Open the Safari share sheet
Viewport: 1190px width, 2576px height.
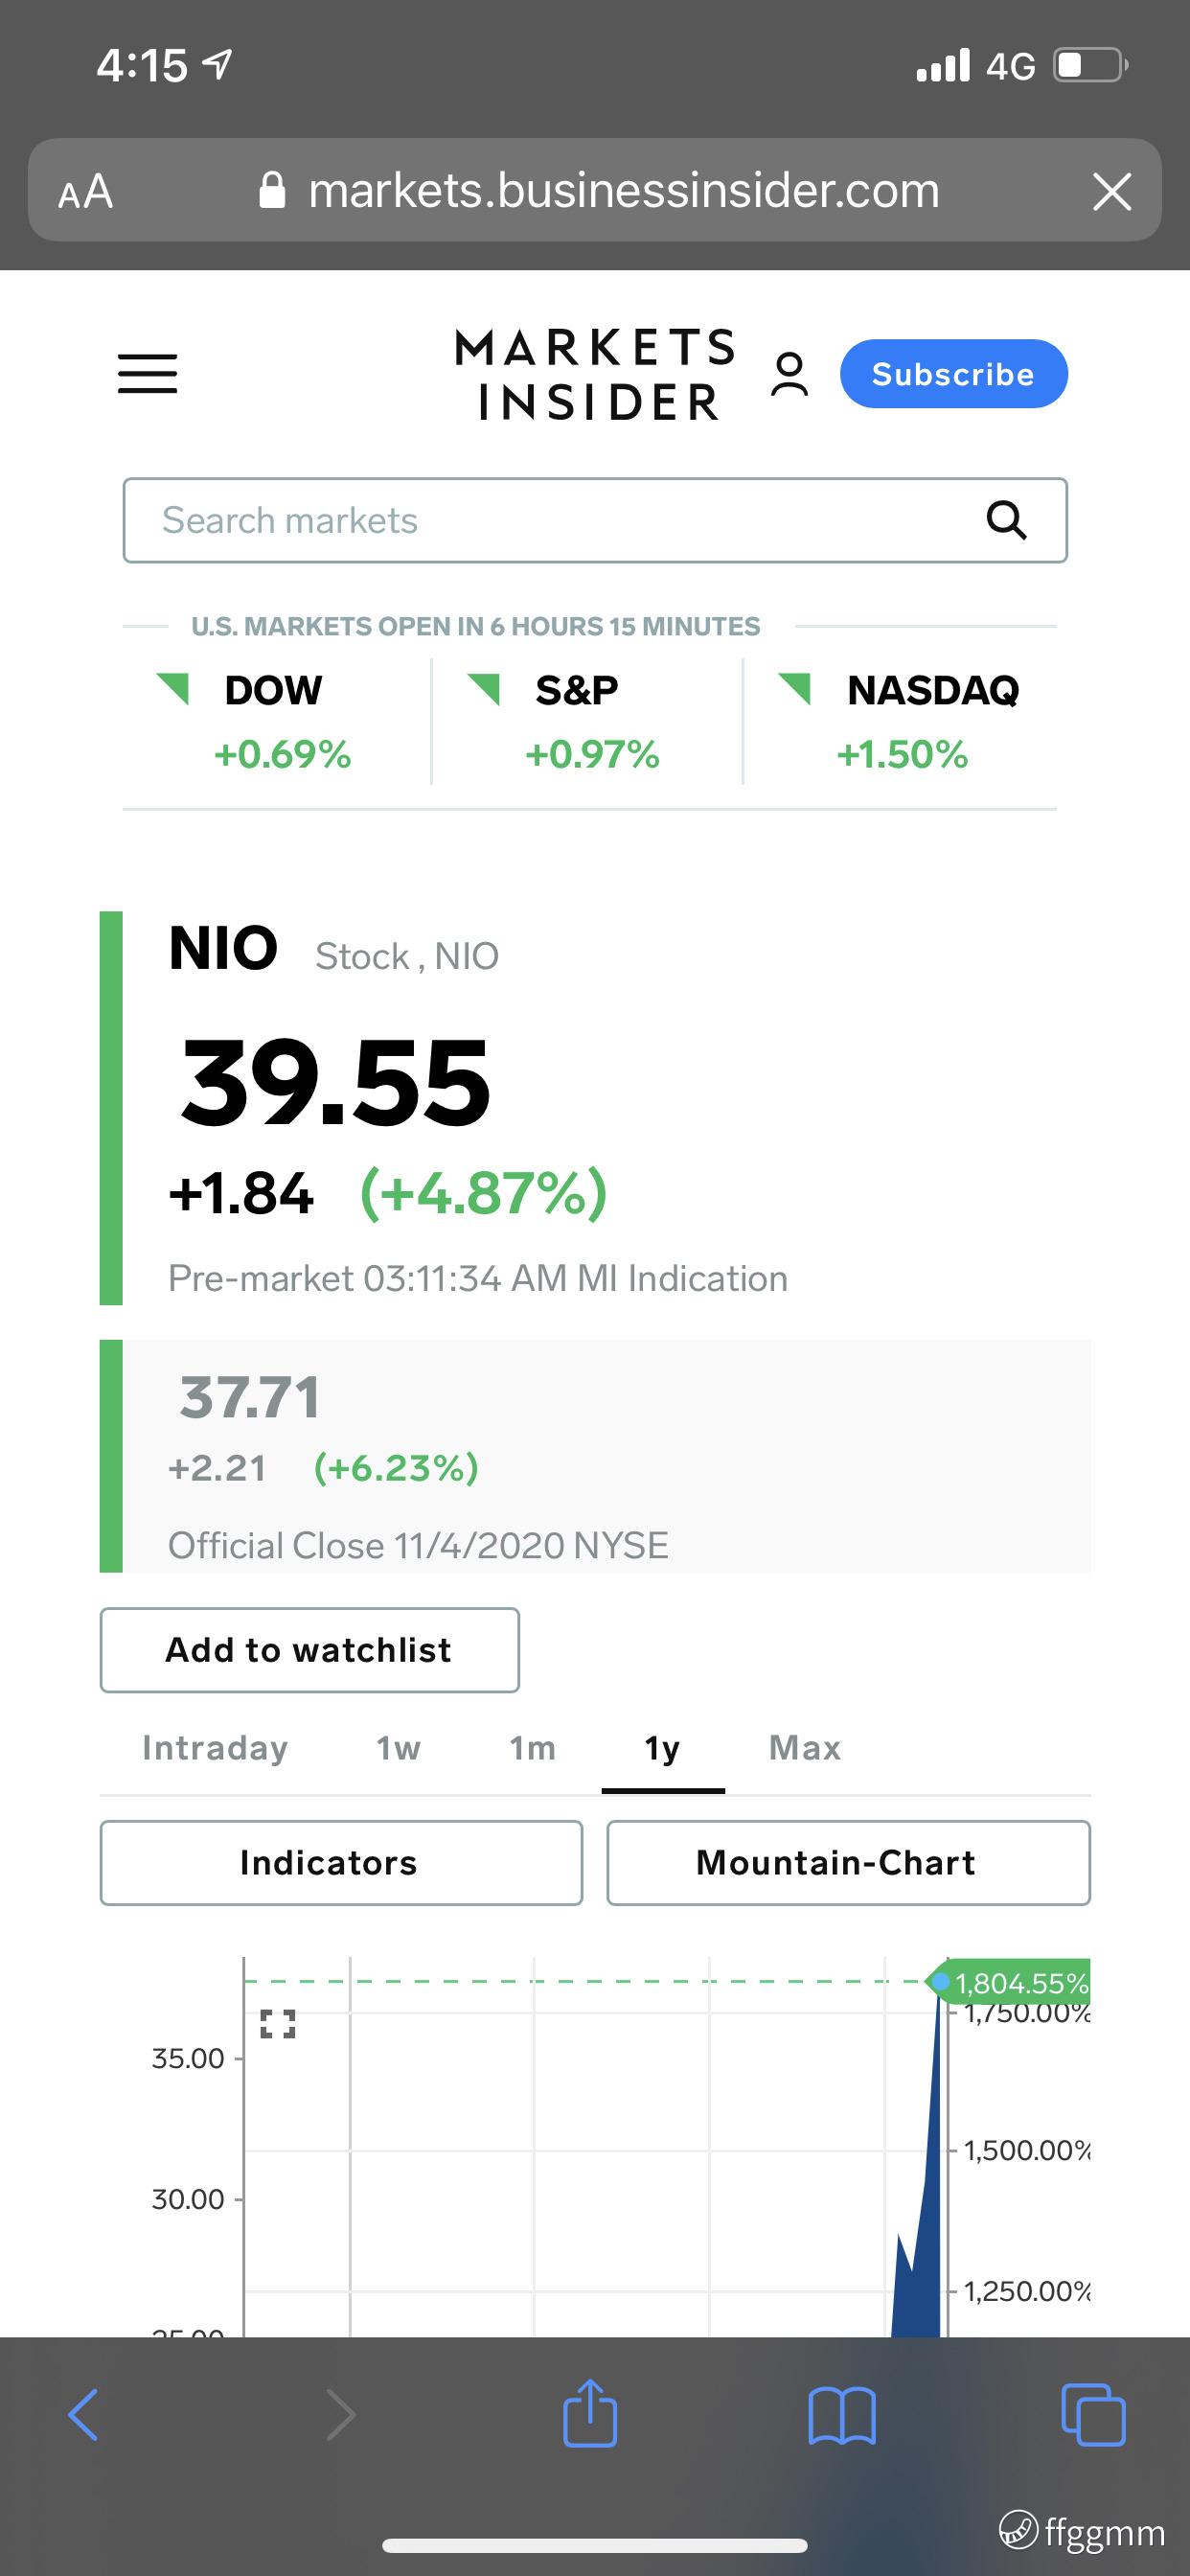click(x=590, y=2412)
